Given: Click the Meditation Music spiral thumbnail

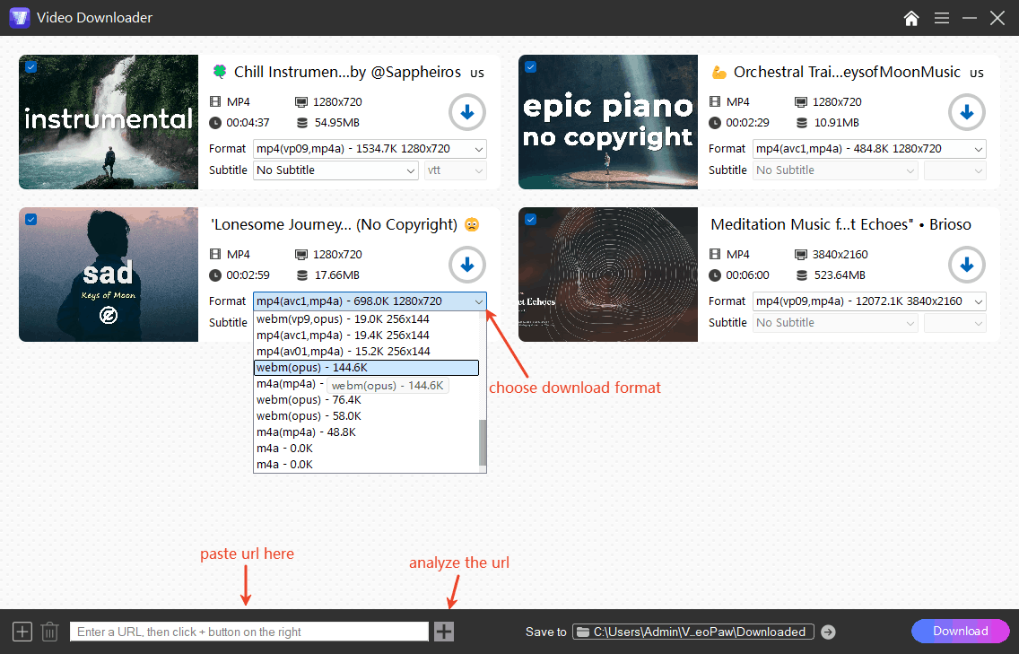Looking at the screenshot, I should [608, 275].
